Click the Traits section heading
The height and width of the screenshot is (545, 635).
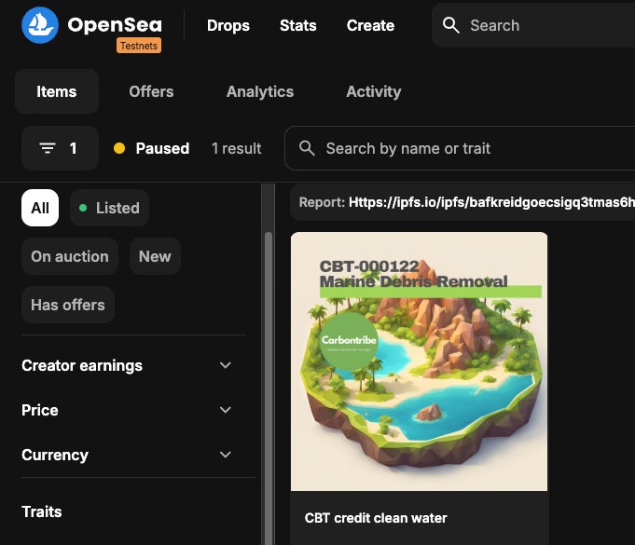(42, 511)
